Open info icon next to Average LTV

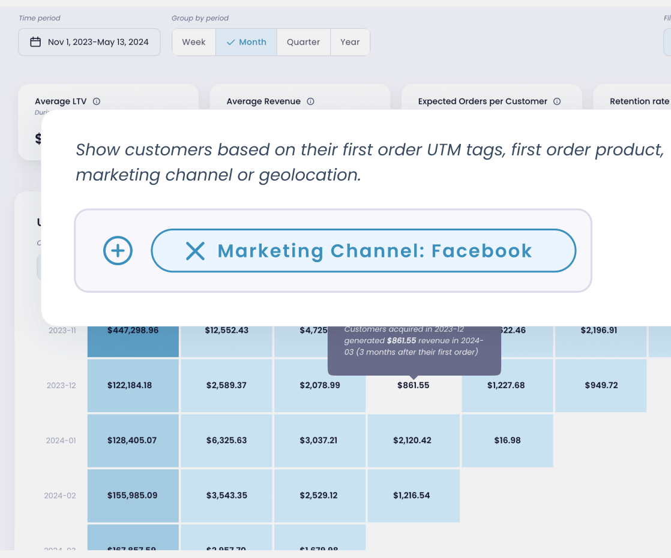pos(97,101)
